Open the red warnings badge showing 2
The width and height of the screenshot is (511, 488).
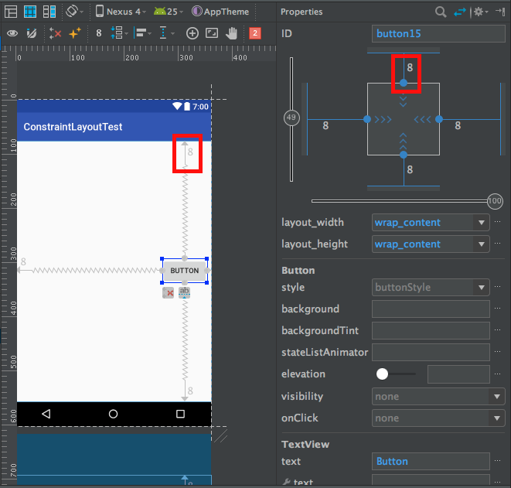point(255,33)
